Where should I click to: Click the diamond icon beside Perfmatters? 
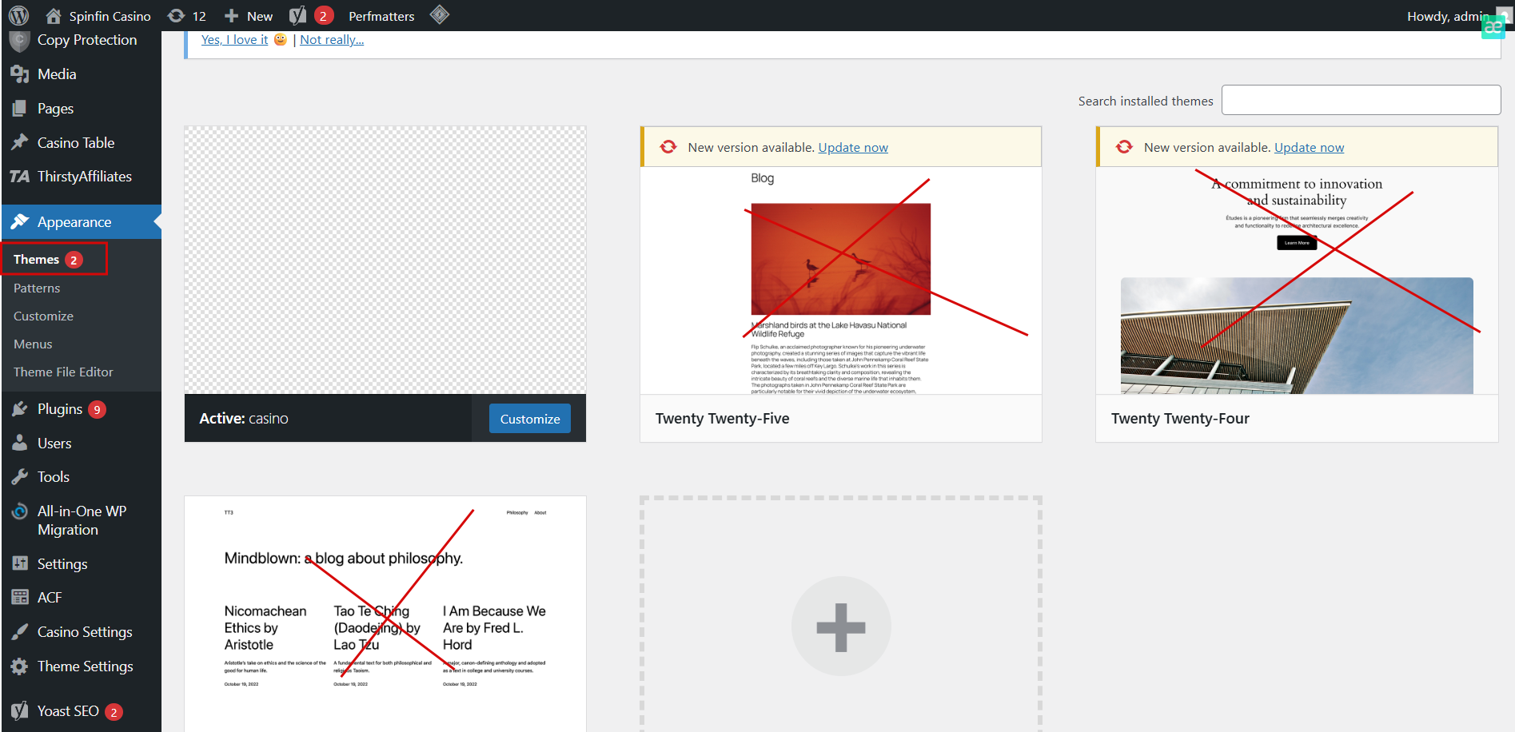click(440, 14)
